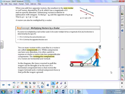The width and height of the screenshot is (125, 94).
Task: Click the wagon illustration image
Action: click(x=85, y=58)
